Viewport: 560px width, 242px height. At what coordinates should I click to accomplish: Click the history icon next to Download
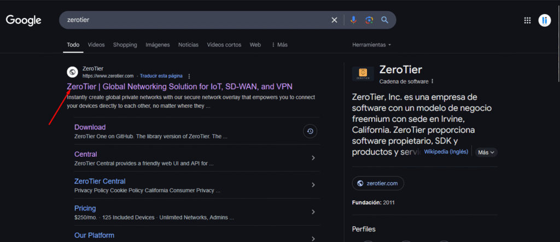tap(310, 131)
